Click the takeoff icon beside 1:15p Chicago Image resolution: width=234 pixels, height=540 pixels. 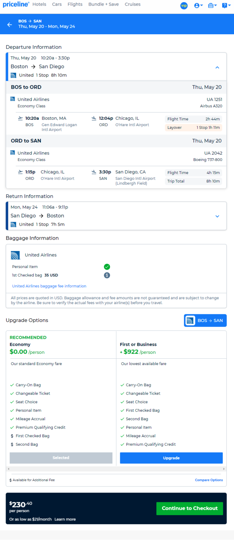click(20, 172)
